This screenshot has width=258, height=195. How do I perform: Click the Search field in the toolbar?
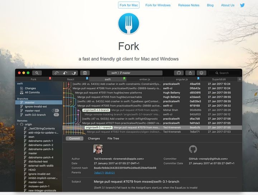[x=224, y=73]
